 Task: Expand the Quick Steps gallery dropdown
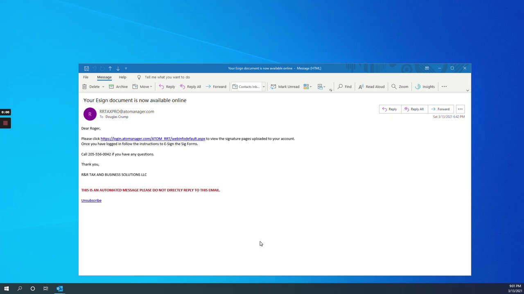264,87
